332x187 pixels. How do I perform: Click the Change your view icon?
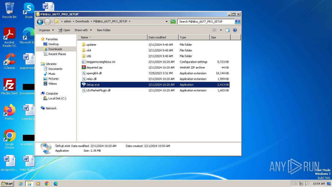coord(215,30)
